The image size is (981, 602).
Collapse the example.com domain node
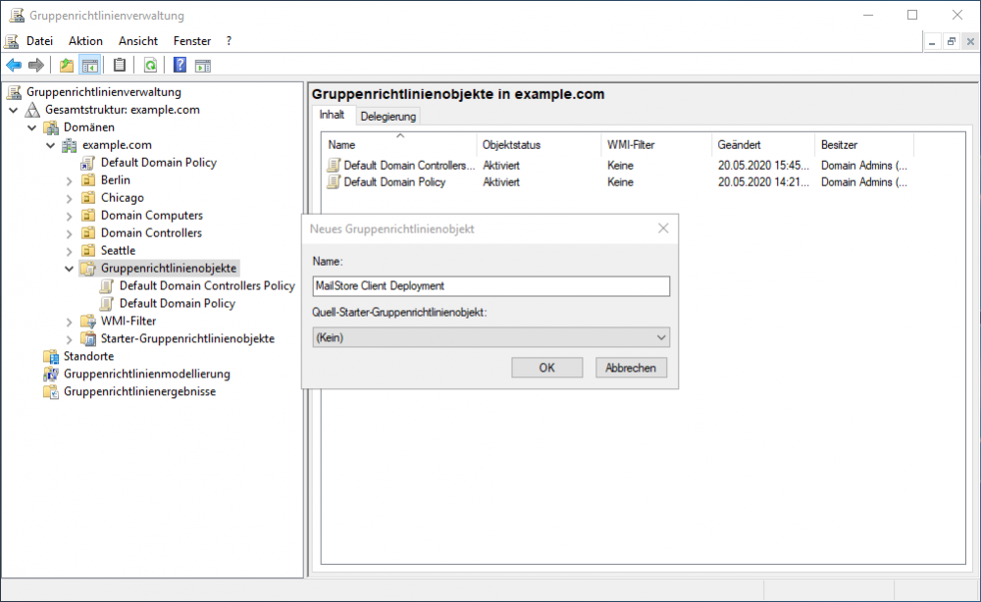pyautogui.click(x=49, y=144)
